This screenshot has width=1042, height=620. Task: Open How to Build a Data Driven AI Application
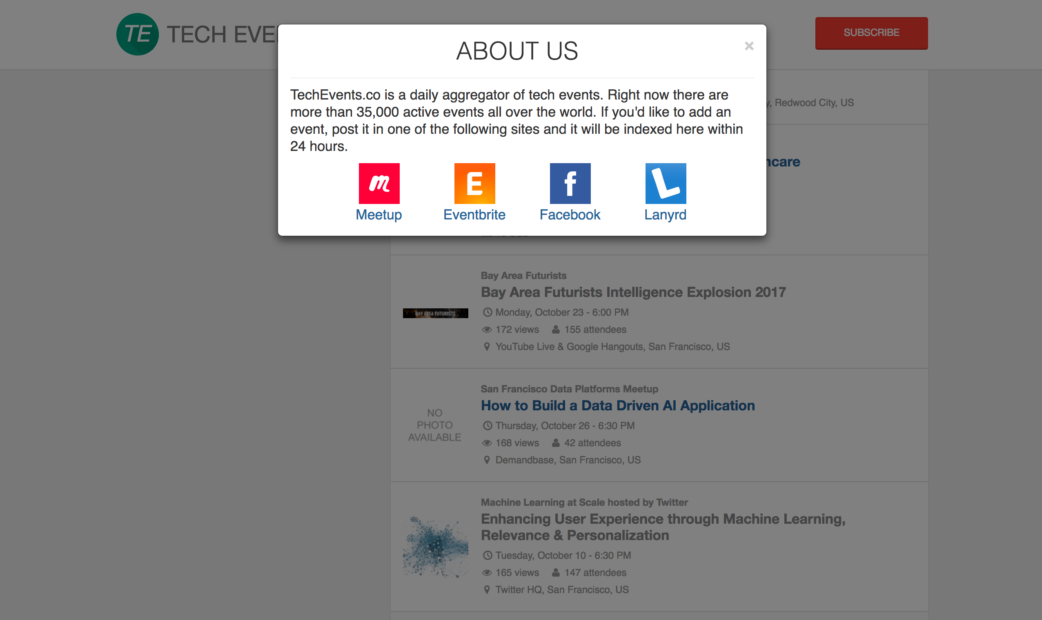618,405
